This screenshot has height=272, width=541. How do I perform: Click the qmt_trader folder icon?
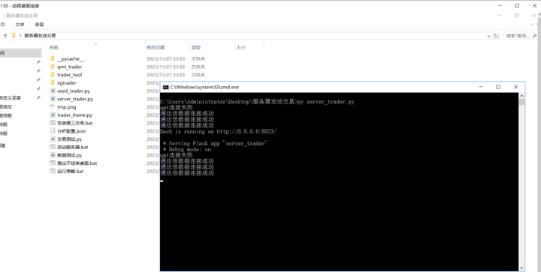(x=53, y=67)
